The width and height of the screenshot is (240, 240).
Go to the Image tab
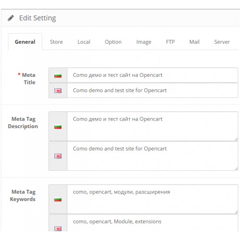(144, 42)
